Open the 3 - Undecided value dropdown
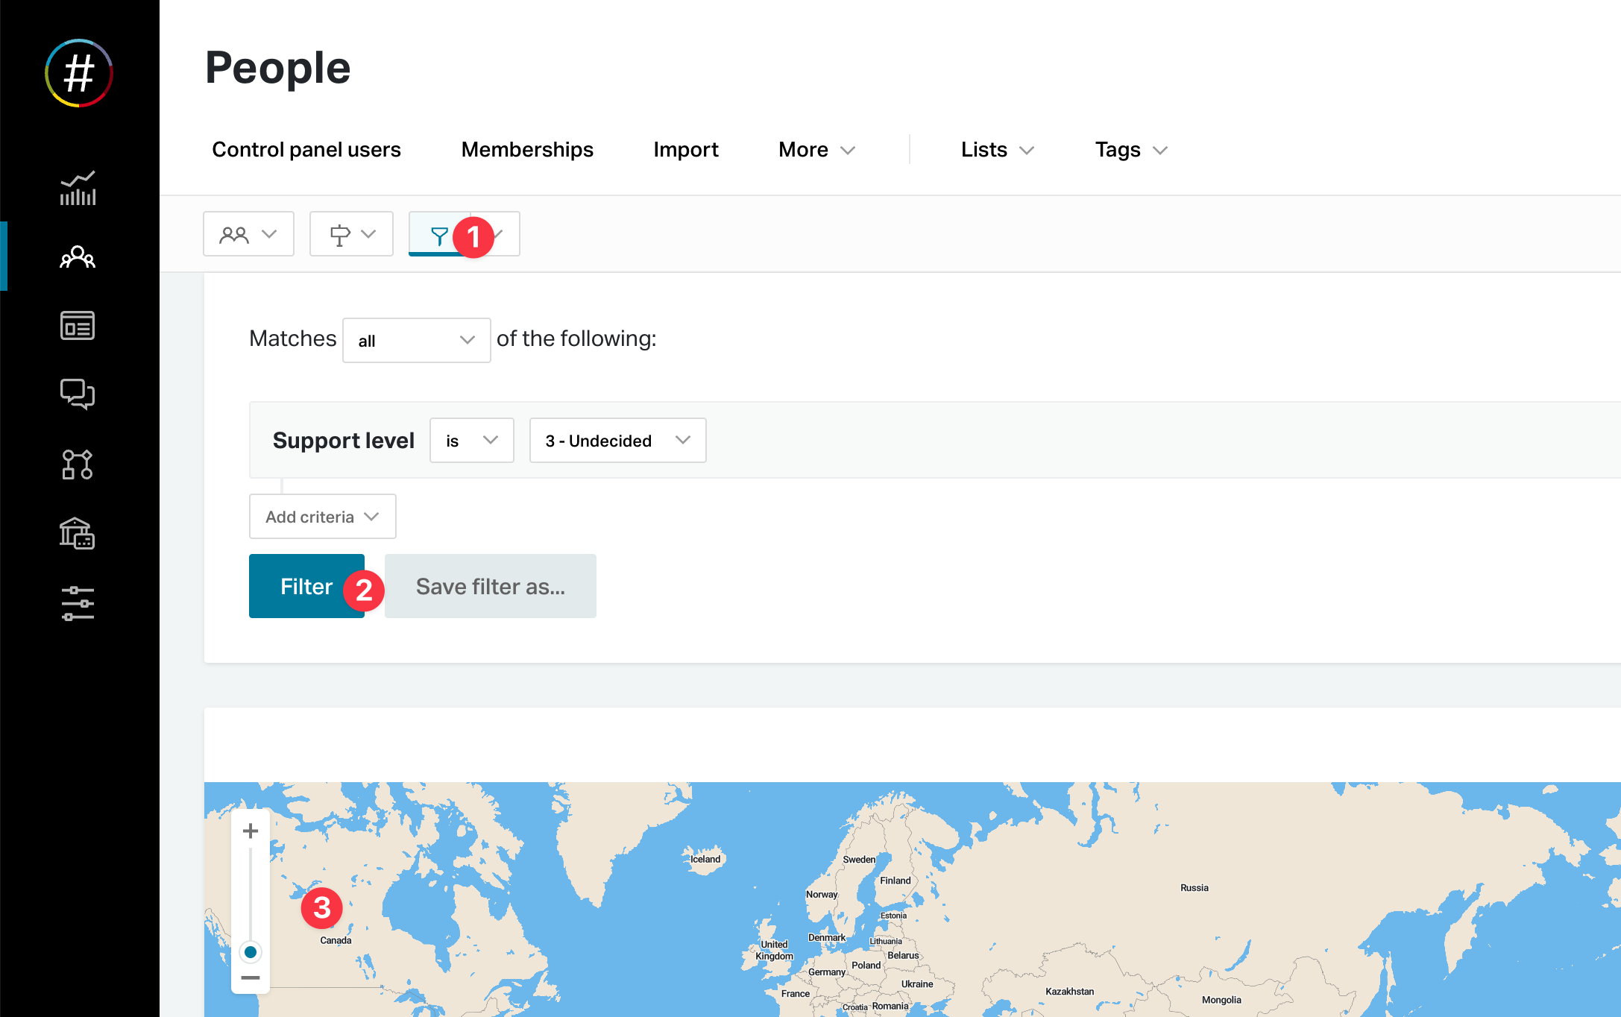Image resolution: width=1621 pixels, height=1017 pixels. [x=617, y=441]
